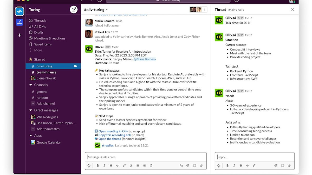Viewport: 312px width, 175px height.
Task: Toggle the Aa formatting toolbar in the main composer
Action: (x=181, y=165)
